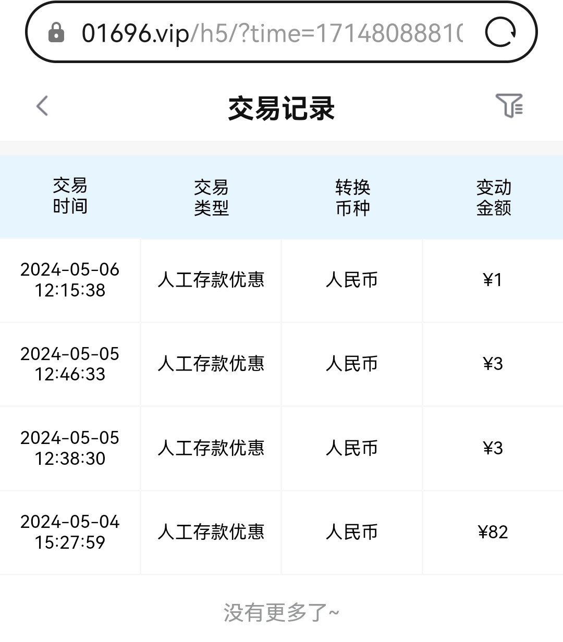Open the 2024-05-04 15:27:59 transaction entry
The height and width of the screenshot is (642, 563).
[x=70, y=532]
